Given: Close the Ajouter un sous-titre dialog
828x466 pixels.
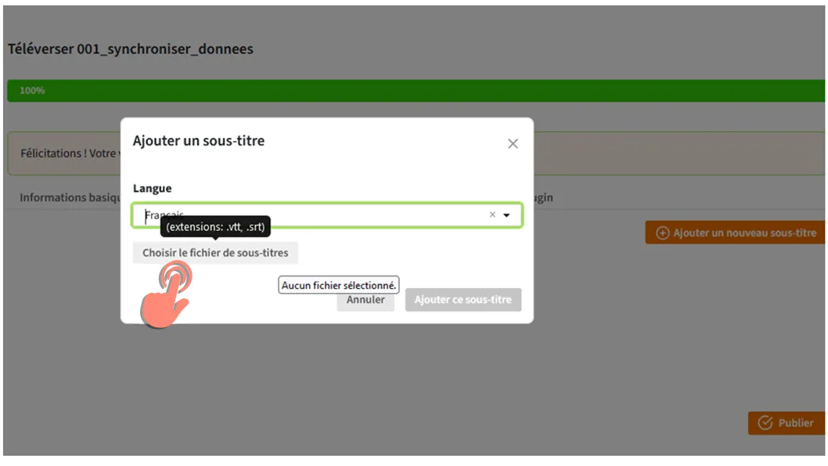Looking at the screenshot, I should (x=513, y=143).
